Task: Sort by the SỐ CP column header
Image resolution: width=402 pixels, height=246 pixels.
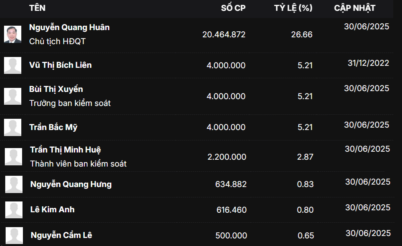Action: 233,8
